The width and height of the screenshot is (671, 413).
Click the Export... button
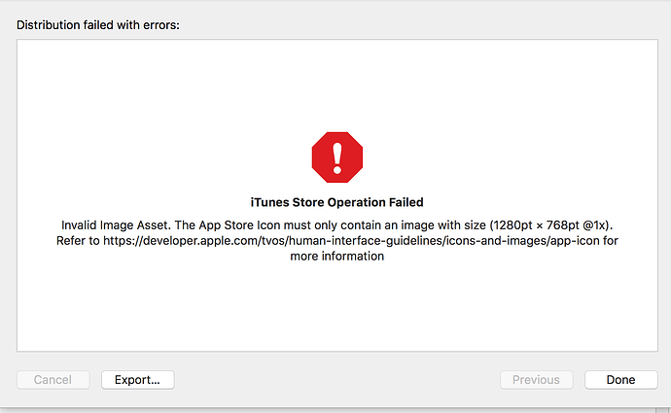[137, 380]
